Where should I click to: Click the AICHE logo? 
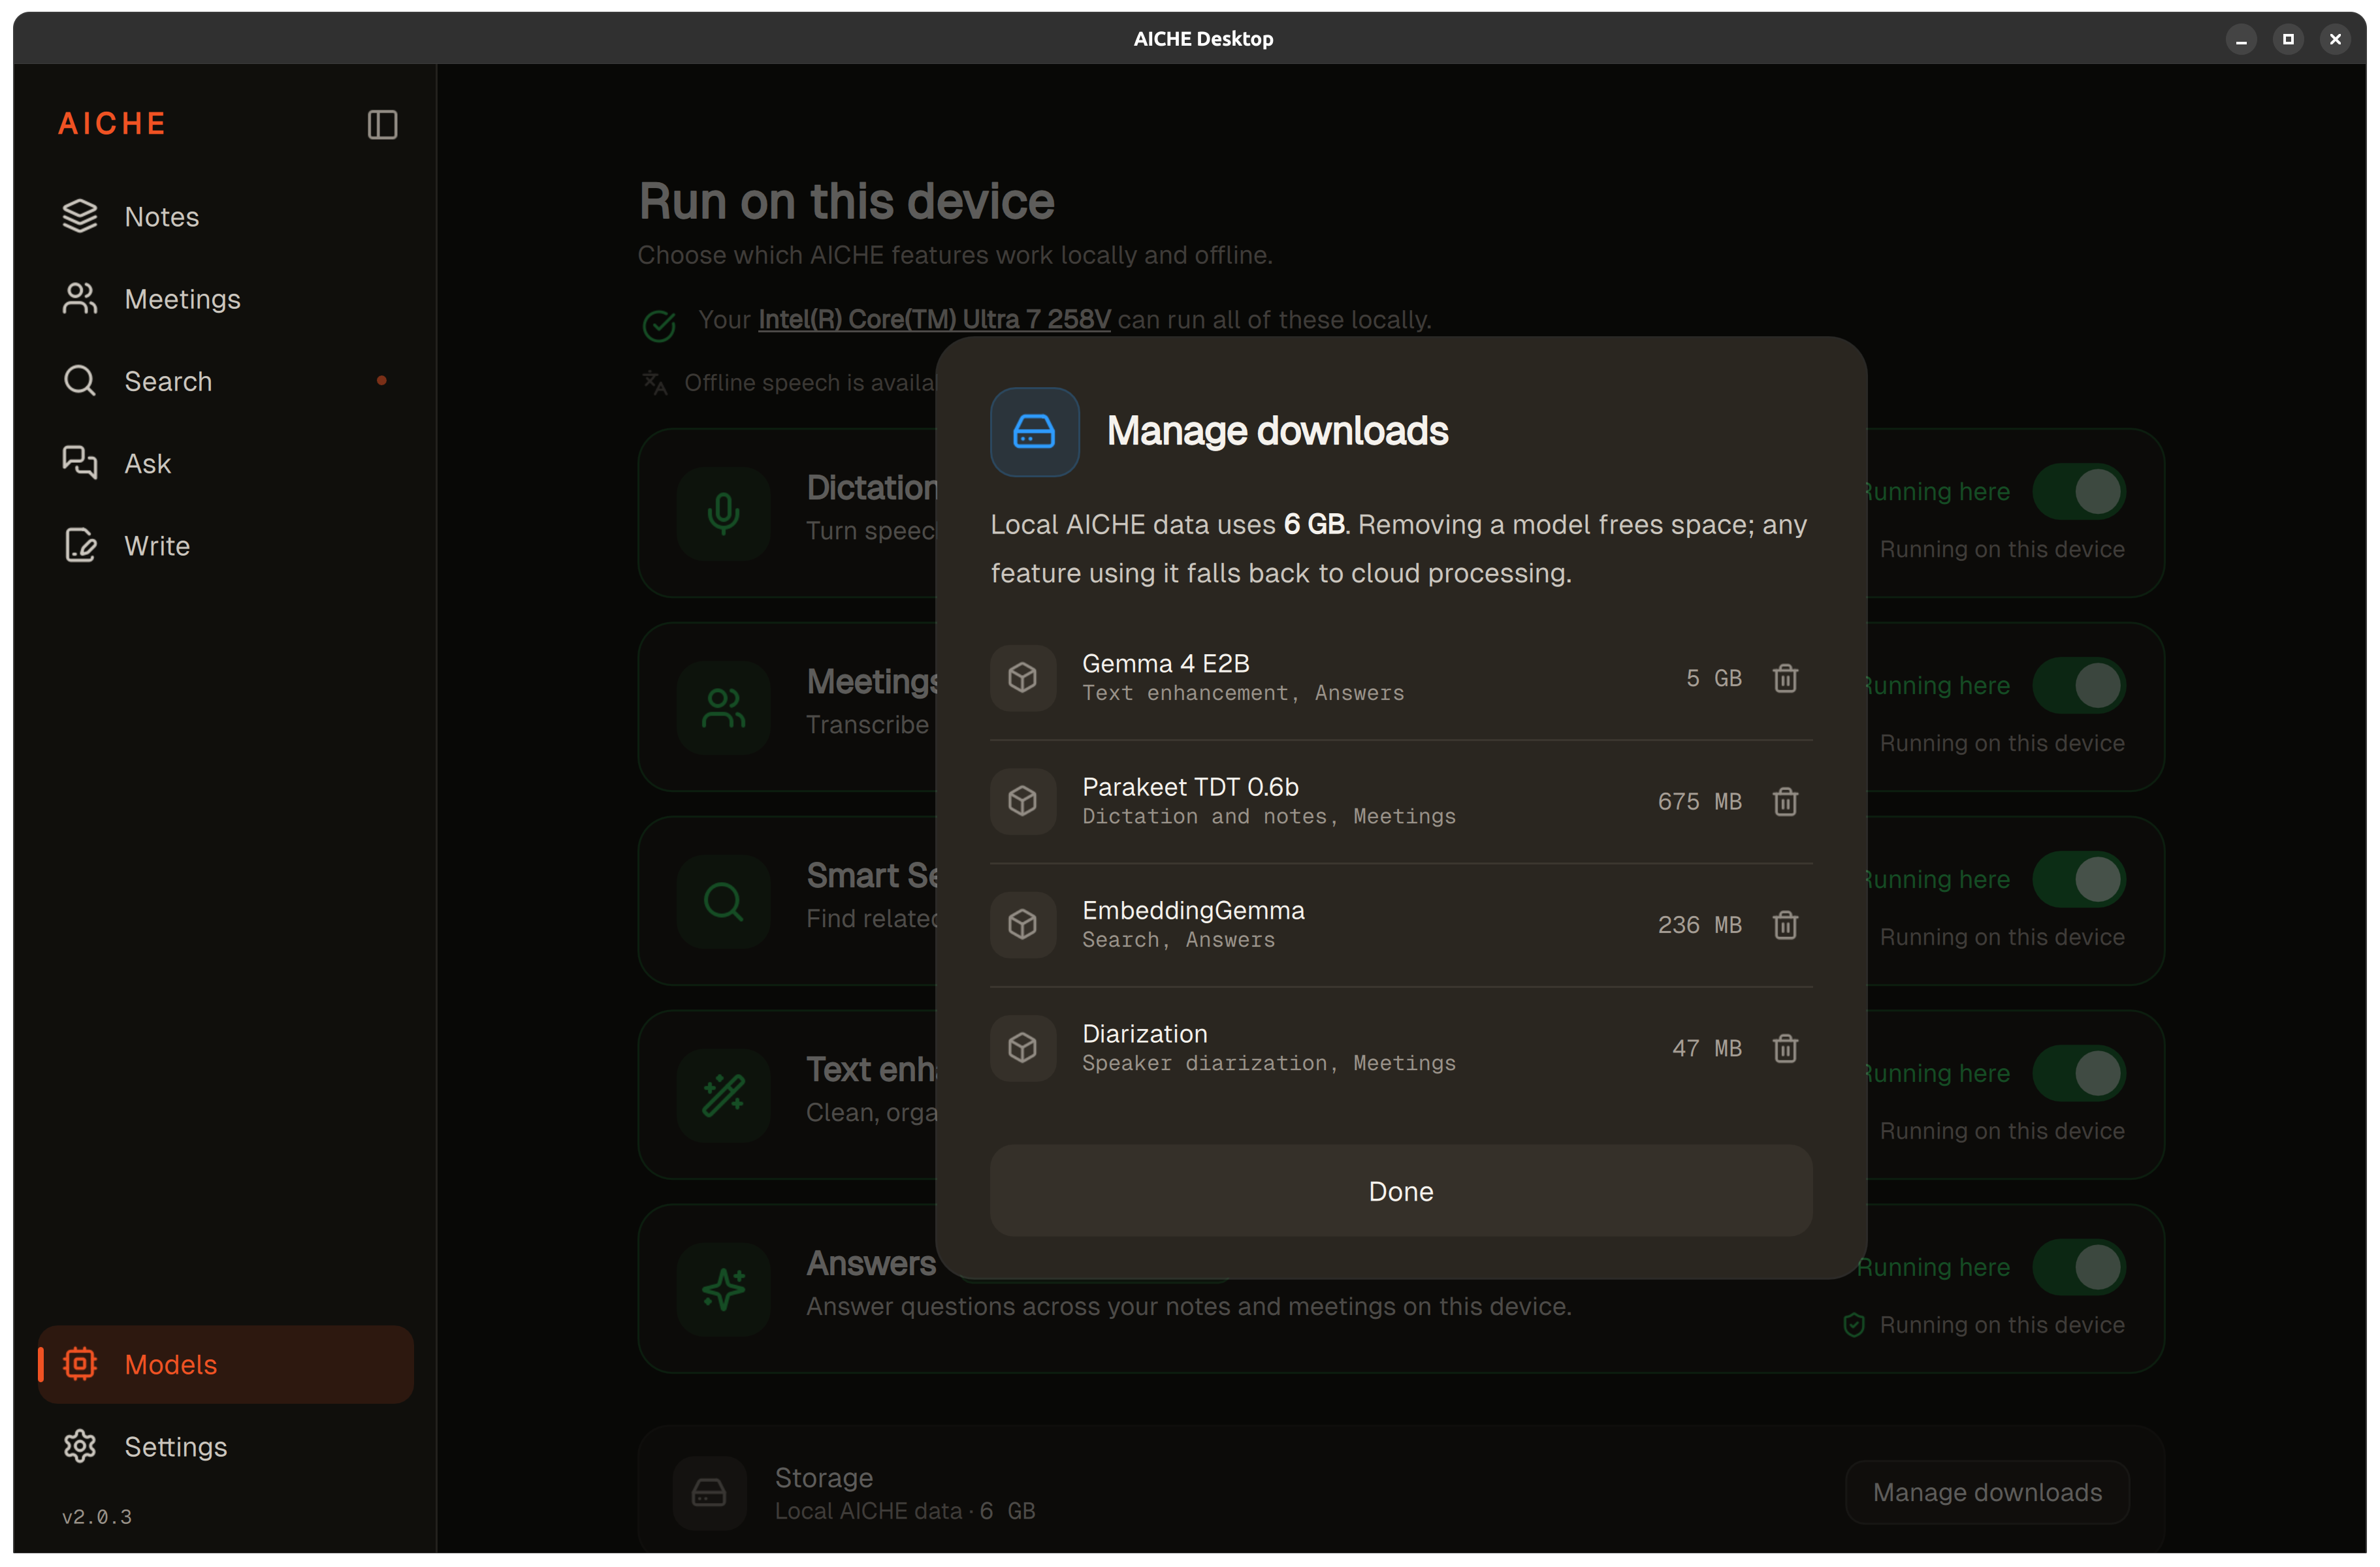pyautogui.click(x=112, y=124)
